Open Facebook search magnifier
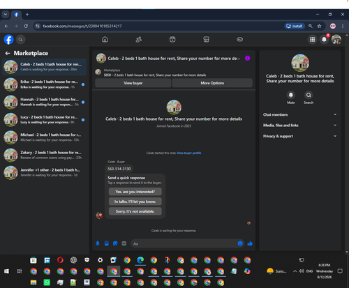 20,40
